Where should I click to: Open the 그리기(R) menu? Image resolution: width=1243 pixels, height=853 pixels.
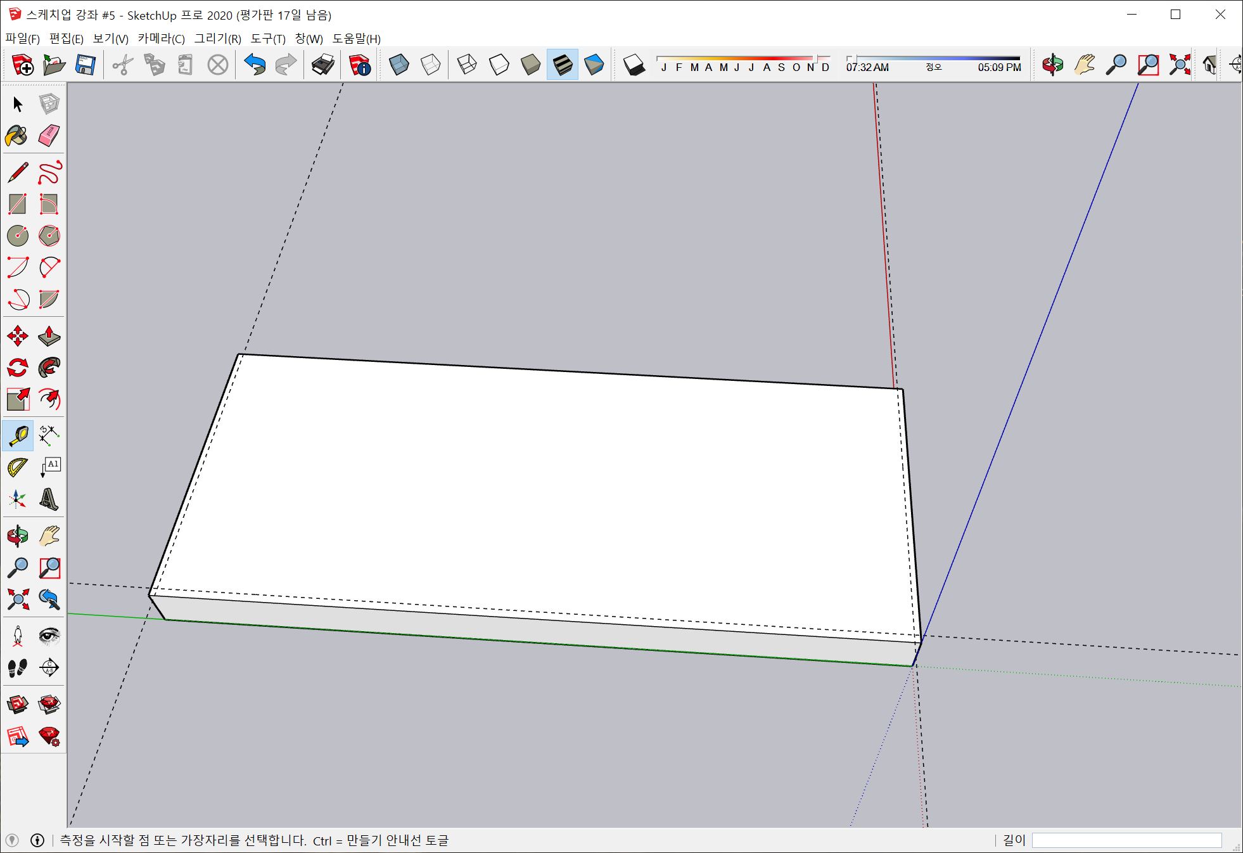coord(217,39)
